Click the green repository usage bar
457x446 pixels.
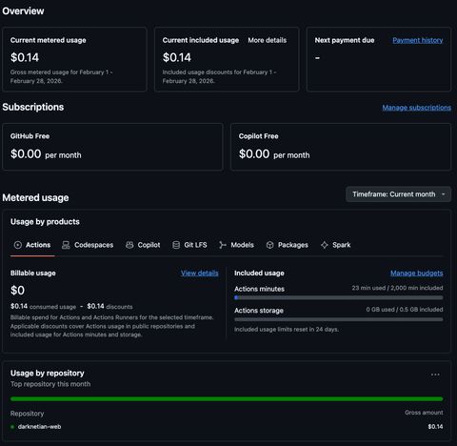click(227, 399)
